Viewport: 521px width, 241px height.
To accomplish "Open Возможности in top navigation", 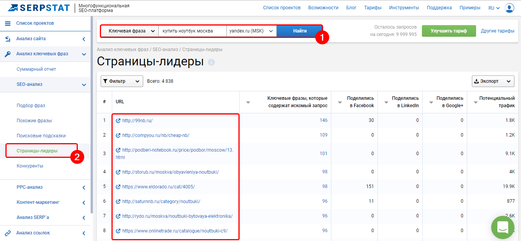I will tap(323, 8).
